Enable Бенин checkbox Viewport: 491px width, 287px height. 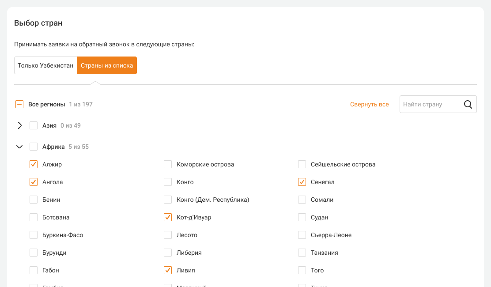pyautogui.click(x=34, y=200)
